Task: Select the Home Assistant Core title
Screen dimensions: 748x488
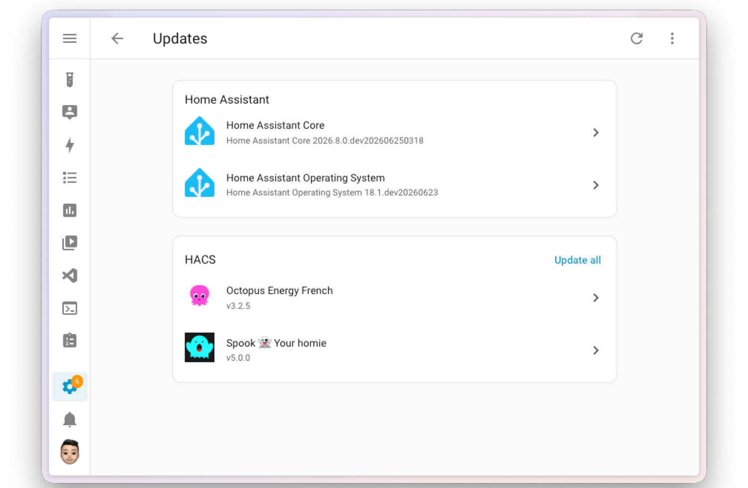Action: 275,125
